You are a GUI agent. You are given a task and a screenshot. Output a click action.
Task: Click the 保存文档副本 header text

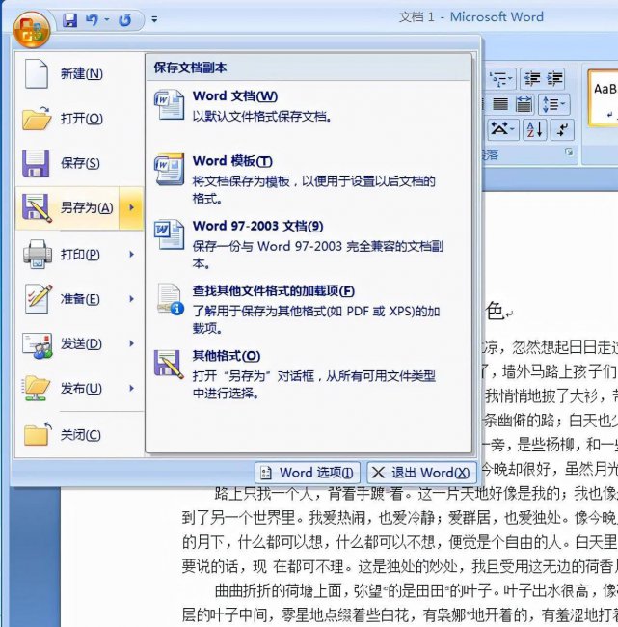190,68
